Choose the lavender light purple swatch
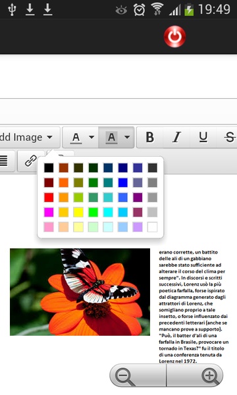The image size is (237, 395). point(138,227)
